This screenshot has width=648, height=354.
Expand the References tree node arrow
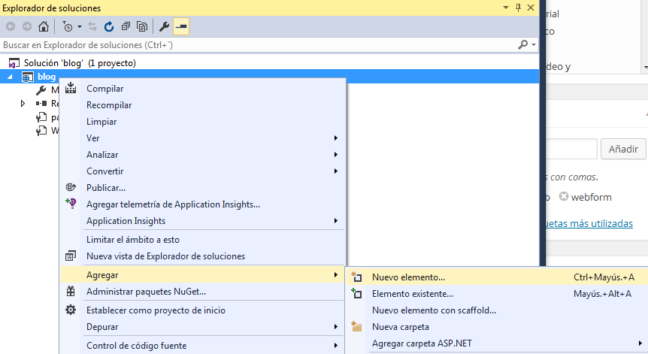[x=23, y=103]
